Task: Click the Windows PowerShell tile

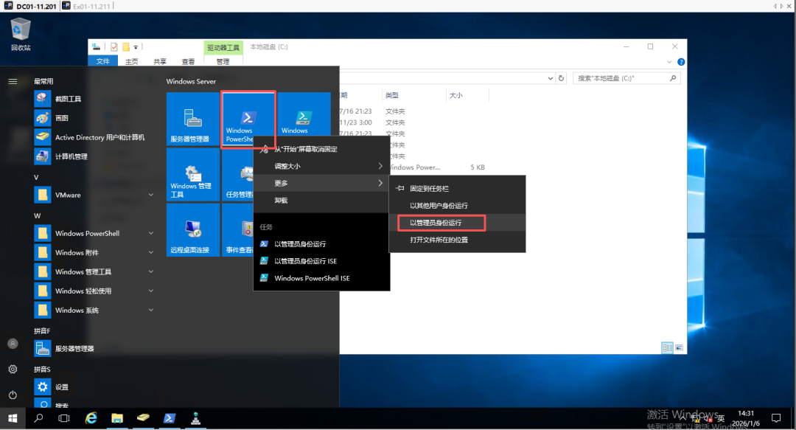Action: [248, 119]
